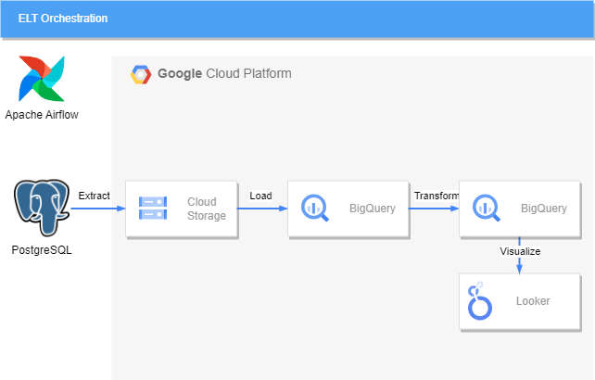Select the Looker logo icon
595x380 pixels.
(x=480, y=300)
